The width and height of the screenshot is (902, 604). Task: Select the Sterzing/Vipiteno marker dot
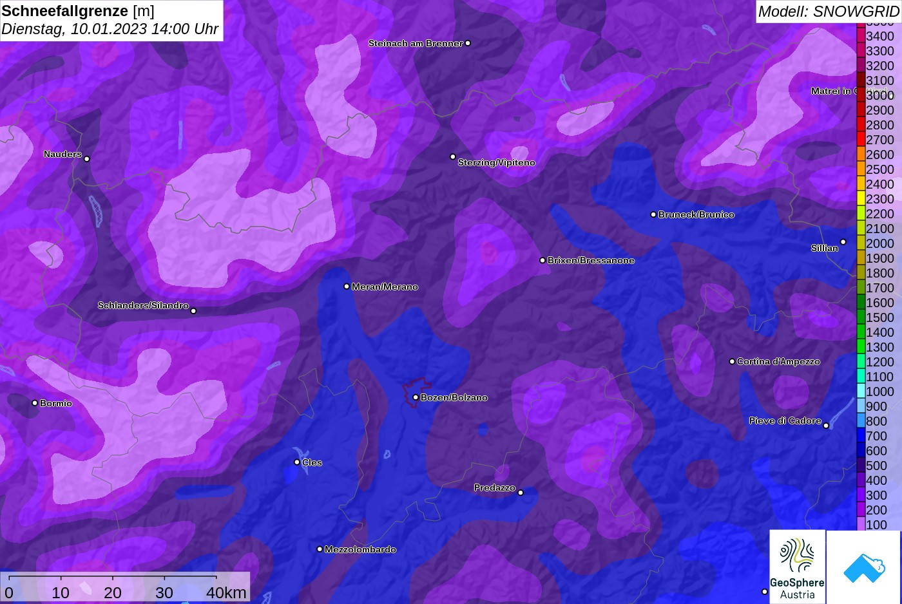pyautogui.click(x=453, y=156)
